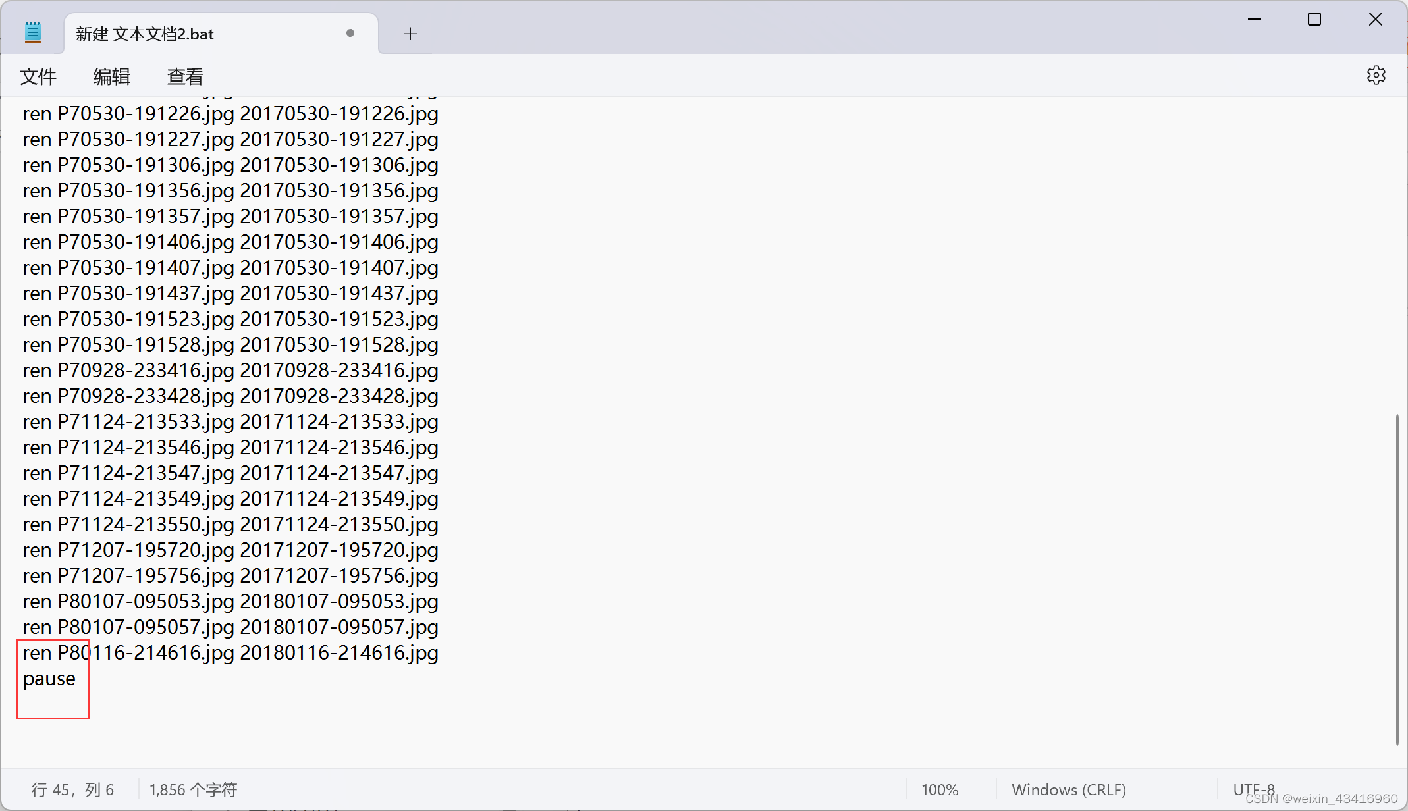The image size is (1408, 811).
Task: Click in the P71207-195720.jpg rename line
Action: [x=230, y=550]
